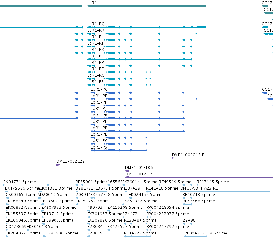Select protein LpR1-PG label
Screen dimensions: 273x238
coord(99,141)
